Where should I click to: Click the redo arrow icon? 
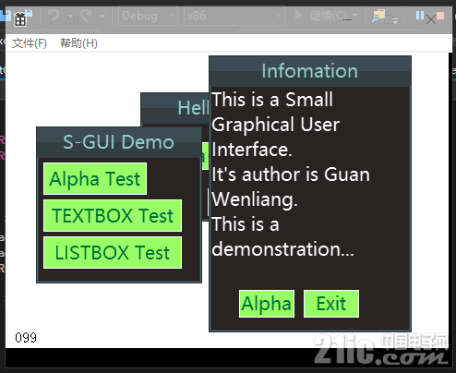click(86, 15)
